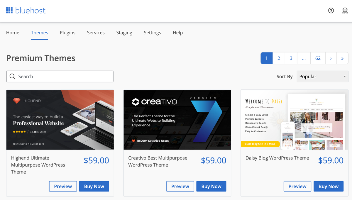Preview the Creativo Best Multipurpose theme
352x200 pixels.
180,186
